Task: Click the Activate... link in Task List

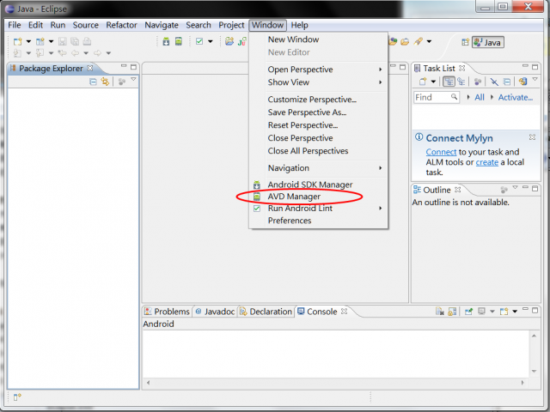Action: [x=516, y=97]
